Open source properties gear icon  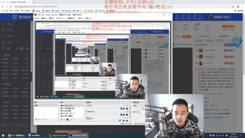pos(67,120)
